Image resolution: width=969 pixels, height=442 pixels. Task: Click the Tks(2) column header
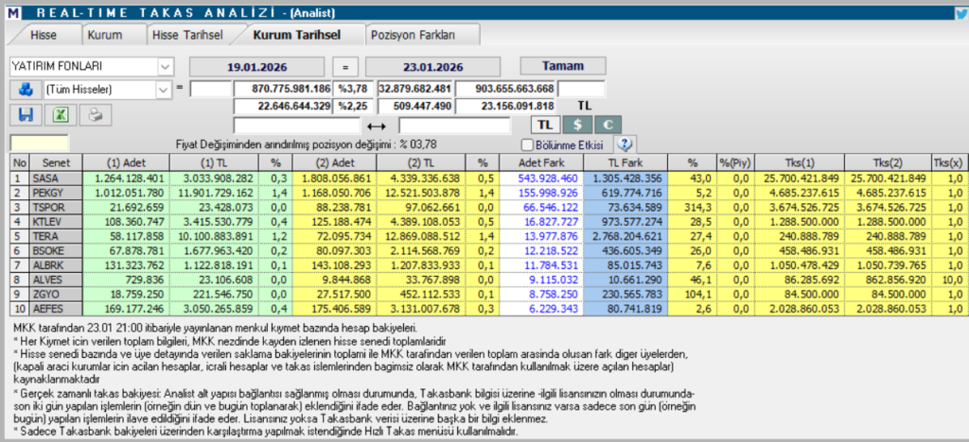point(888,162)
